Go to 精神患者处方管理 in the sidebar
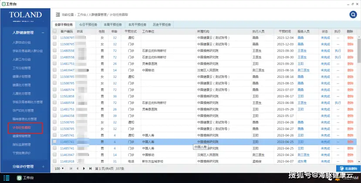 tap(25, 119)
